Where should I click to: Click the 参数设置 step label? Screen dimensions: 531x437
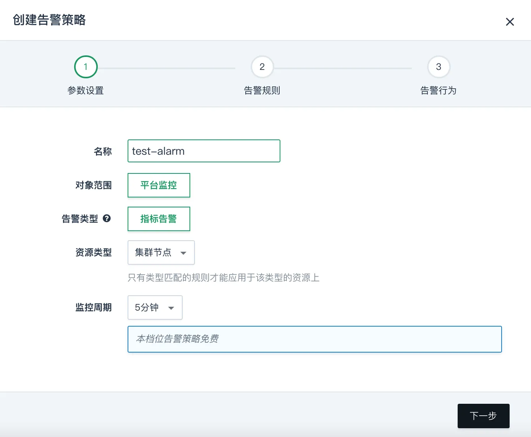coord(86,91)
